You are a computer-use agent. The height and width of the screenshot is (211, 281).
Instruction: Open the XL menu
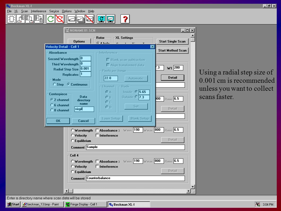coord(16,11)
